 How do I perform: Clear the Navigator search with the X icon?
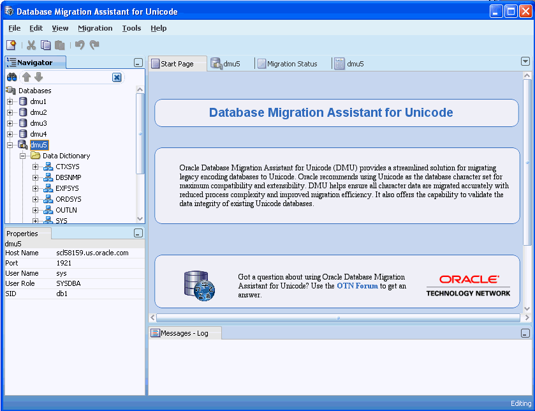pos(117,77)
